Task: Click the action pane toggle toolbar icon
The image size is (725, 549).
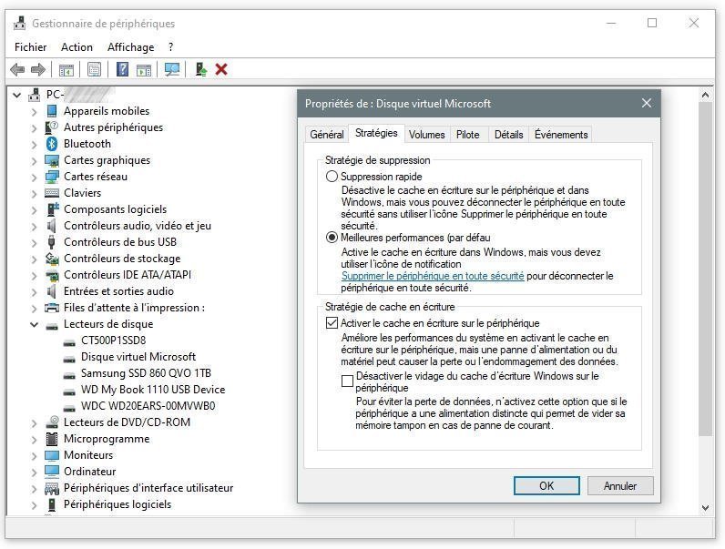Action: (144, 70)
